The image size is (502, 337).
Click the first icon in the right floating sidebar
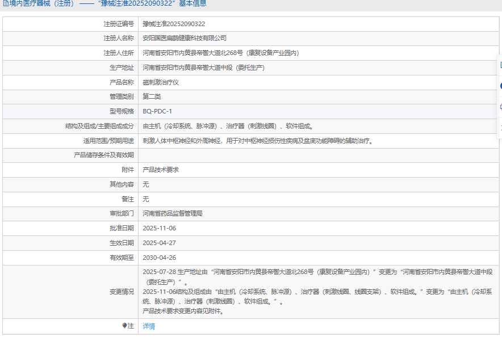pos(500,65)
